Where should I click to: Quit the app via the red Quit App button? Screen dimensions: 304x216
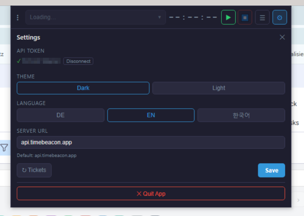pyautogui.click(x=151, y=194)
